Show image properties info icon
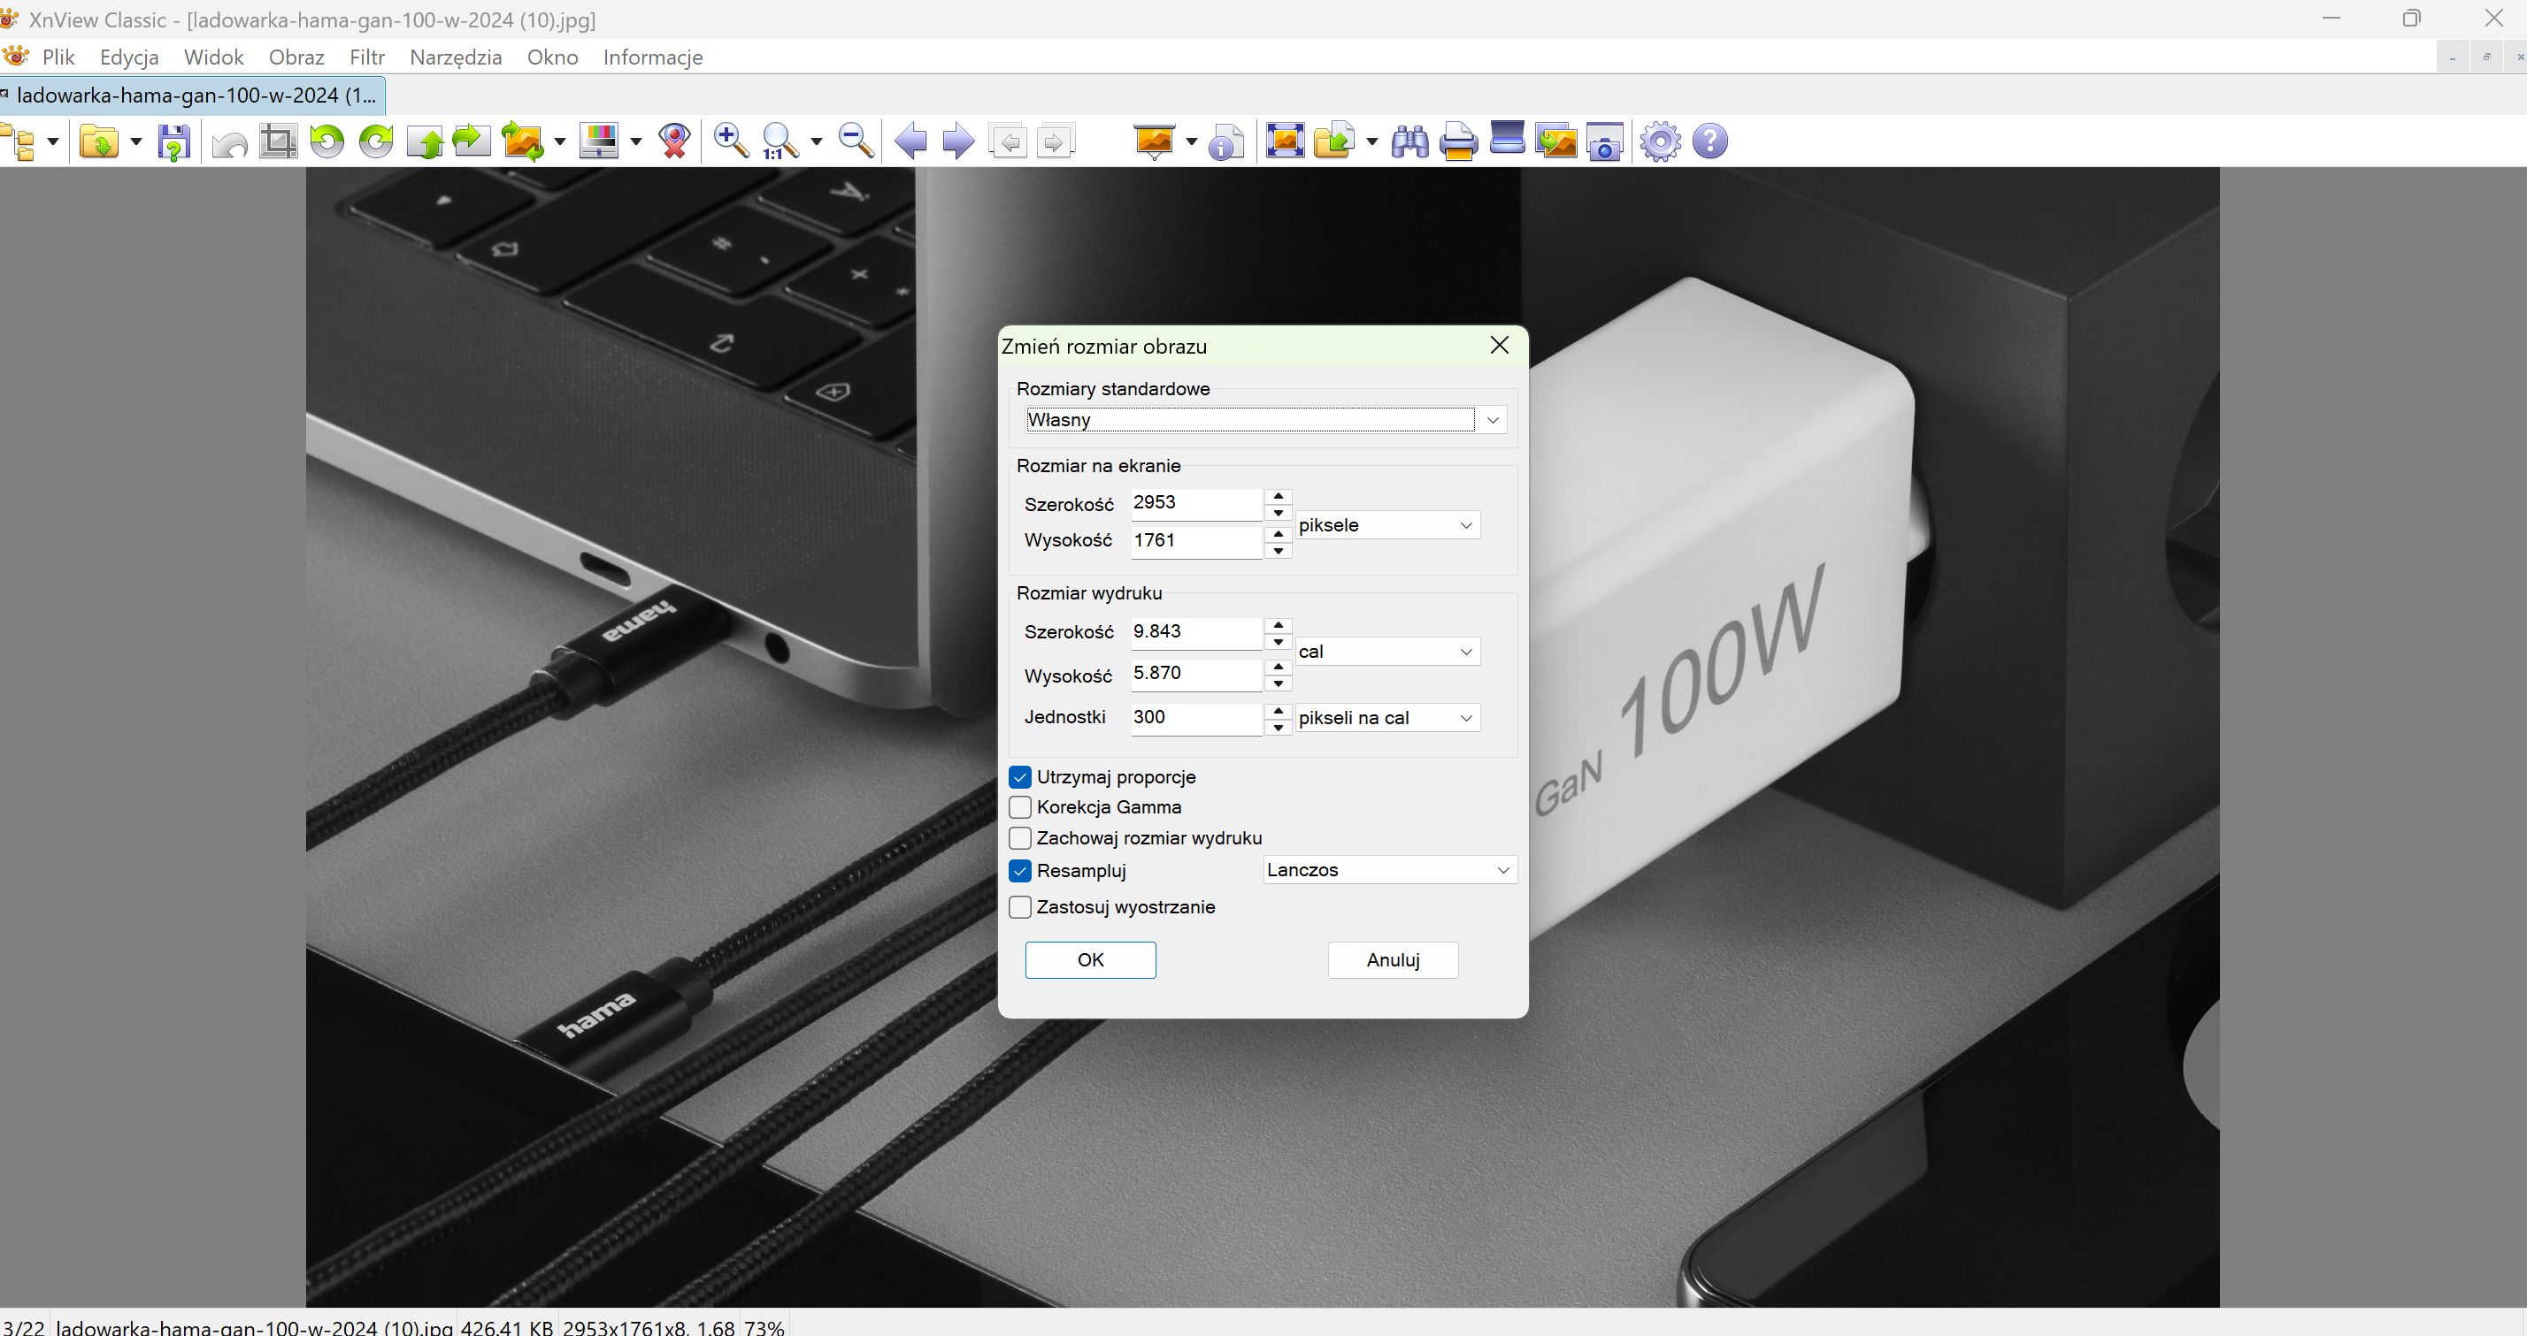Screen dimensions: 2527x1336 coord(1226,141)
